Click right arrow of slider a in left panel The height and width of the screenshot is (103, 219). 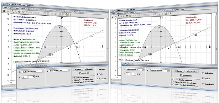(x=33, y=77)
